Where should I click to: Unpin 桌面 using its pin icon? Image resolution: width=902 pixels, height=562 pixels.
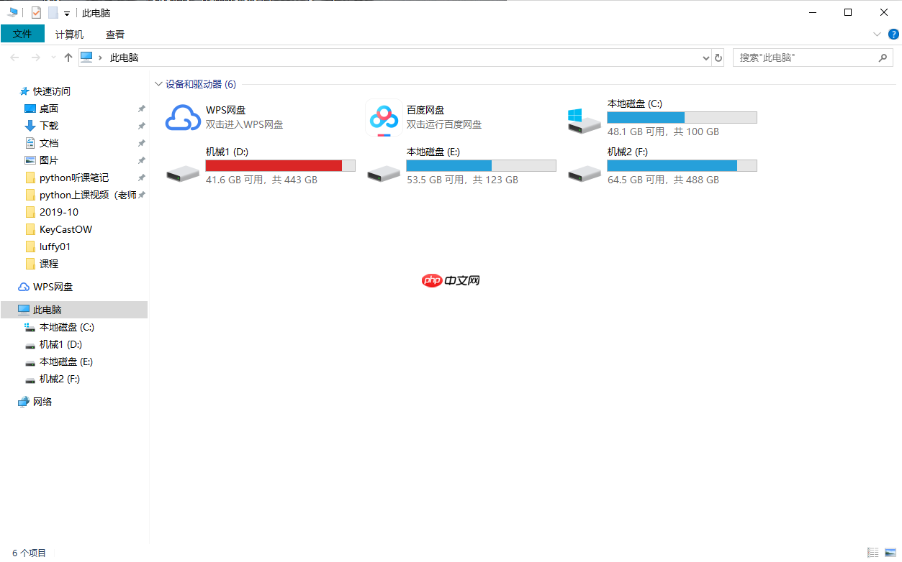pos(142,109)
